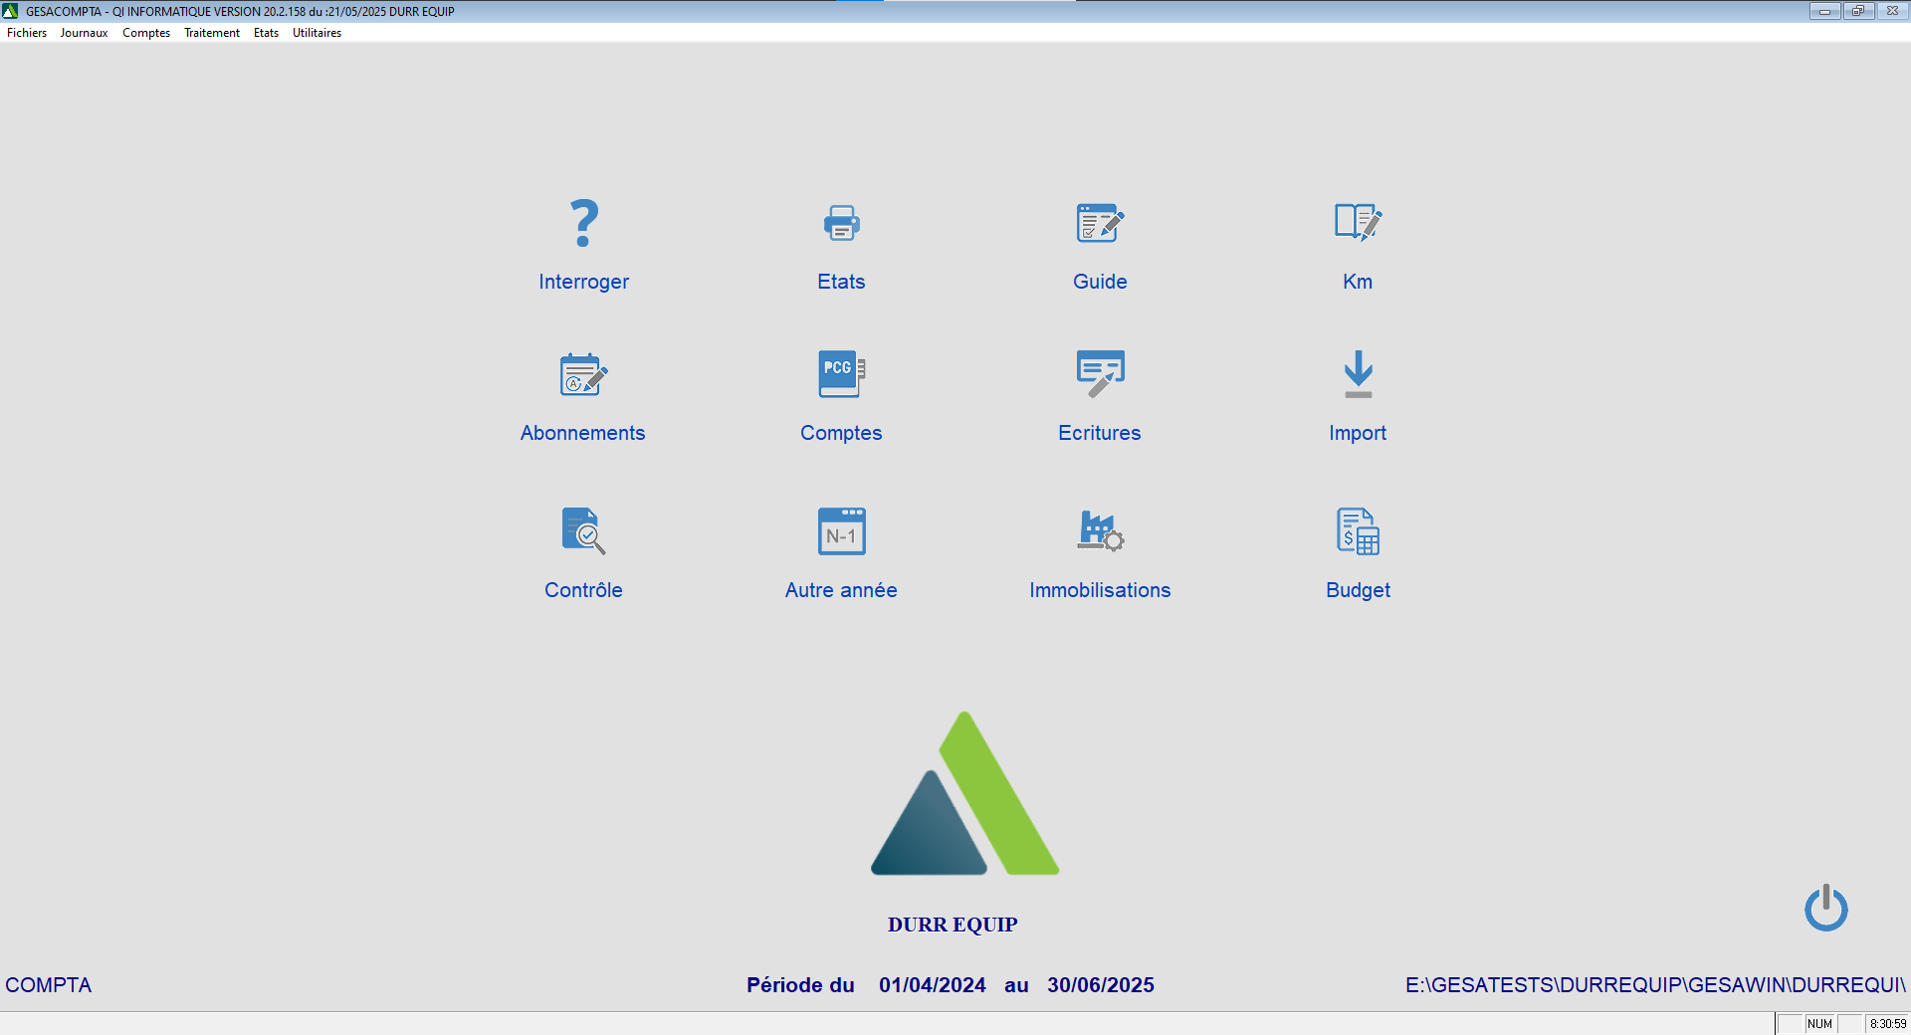The width and height of the screenshot is (1911, 1035).
Task: Click the COMPTA label at bottom left
Action: 48,985
